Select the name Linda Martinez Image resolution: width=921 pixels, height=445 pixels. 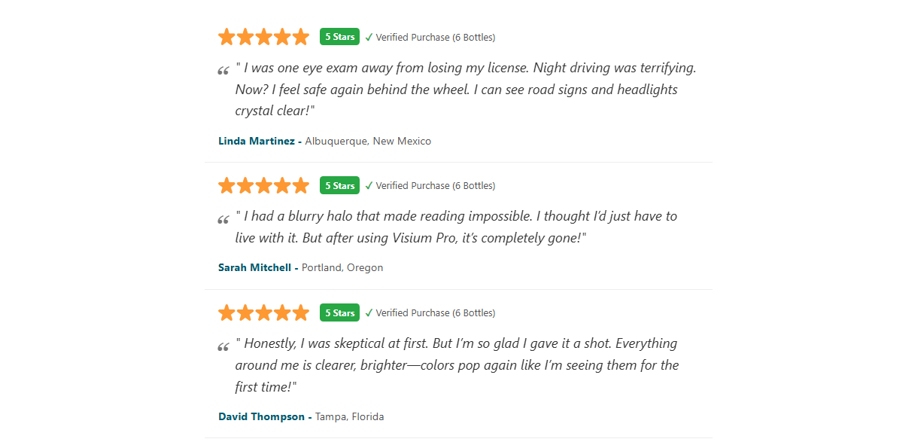tap(257, 141)
